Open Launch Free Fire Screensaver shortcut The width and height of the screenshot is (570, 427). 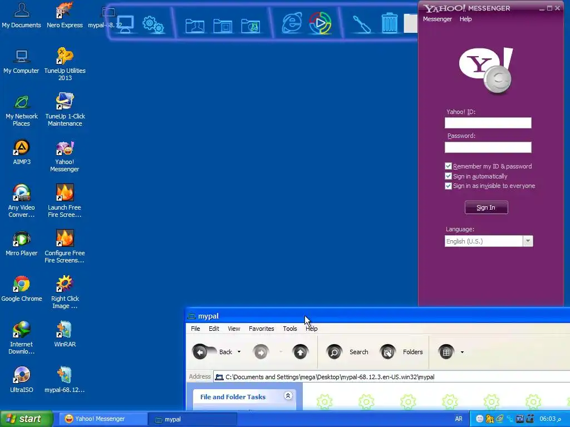coord(65,201)
